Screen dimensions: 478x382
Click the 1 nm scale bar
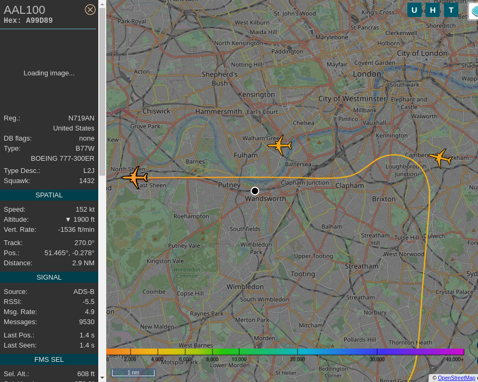tap(133, 372)
